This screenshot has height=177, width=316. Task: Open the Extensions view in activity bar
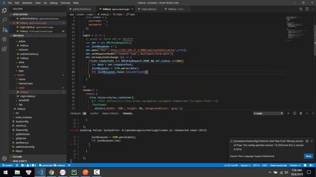(x=4, y=49)
